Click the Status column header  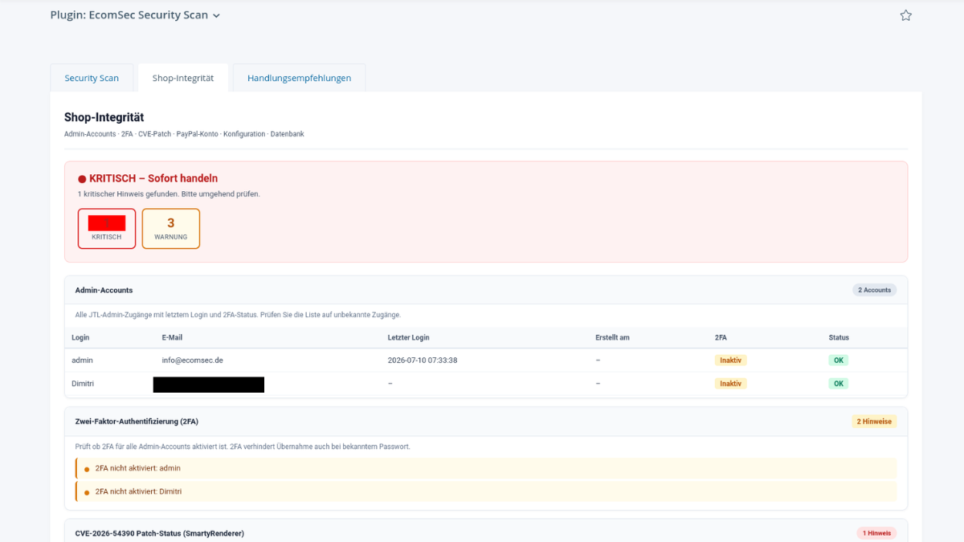(839, 337)
